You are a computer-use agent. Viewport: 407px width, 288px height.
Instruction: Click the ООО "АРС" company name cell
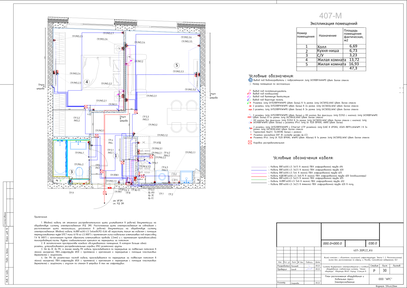pos(386,279)
